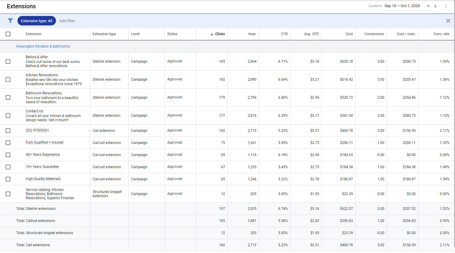
Task: Click the Kitchen Renovations extension name
Action: pos(42,75)
